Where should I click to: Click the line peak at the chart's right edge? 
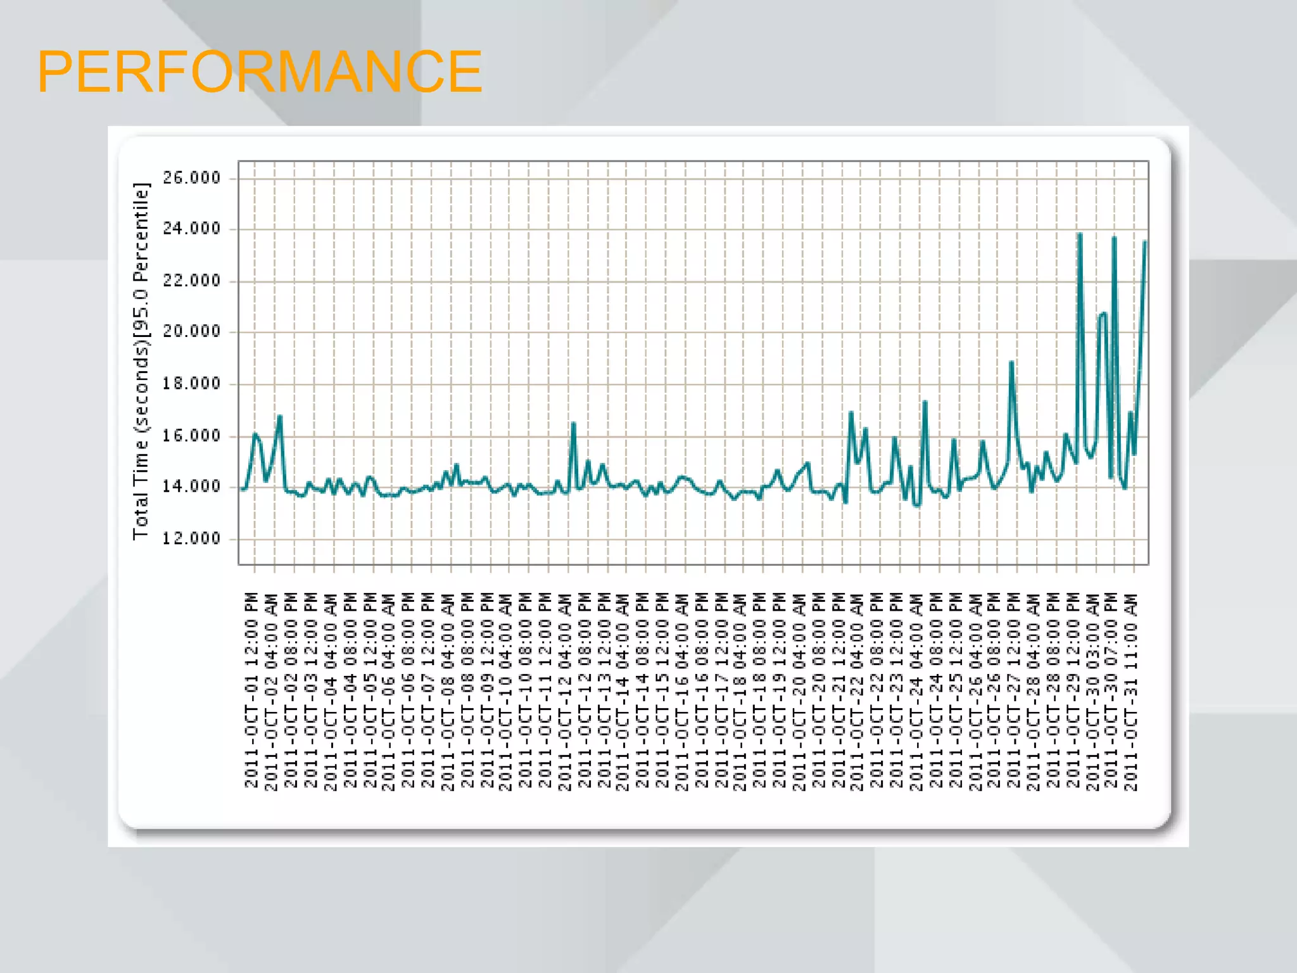coord(1144,242)
